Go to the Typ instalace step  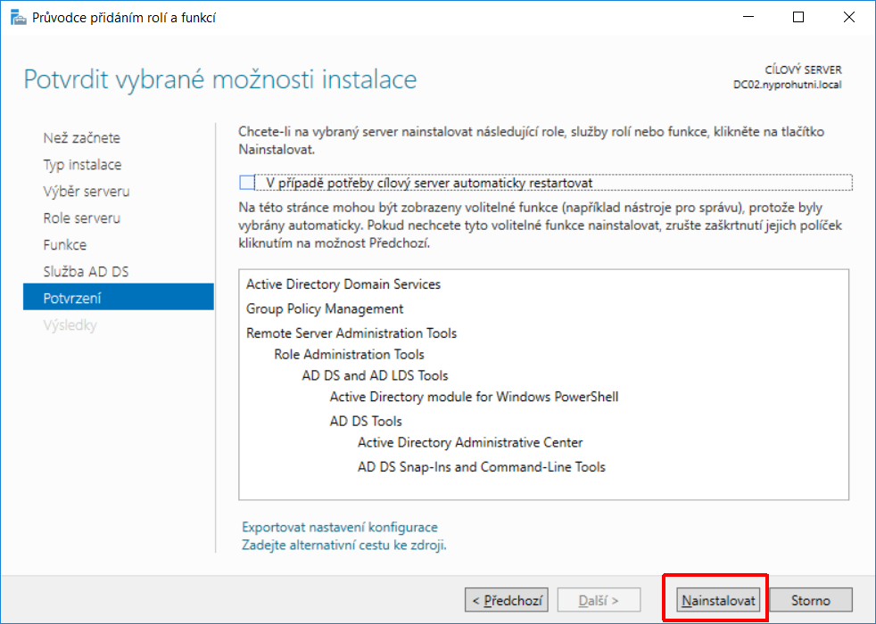pos(82,165)
